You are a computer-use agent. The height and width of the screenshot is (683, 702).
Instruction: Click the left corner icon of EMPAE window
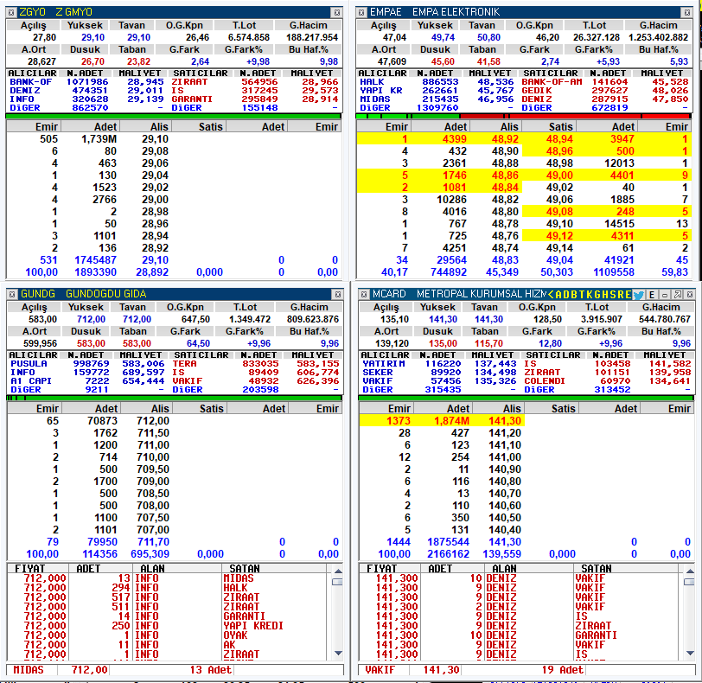click(x=361, y=12)
